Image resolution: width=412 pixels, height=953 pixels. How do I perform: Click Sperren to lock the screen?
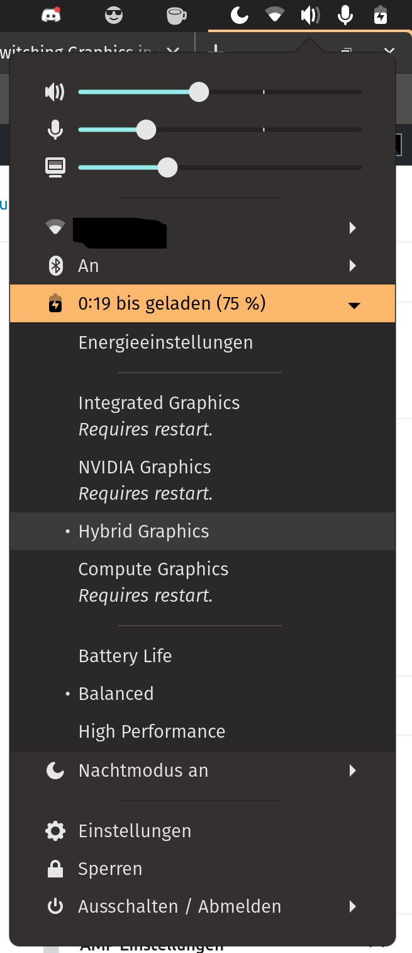tap(110, 869)
